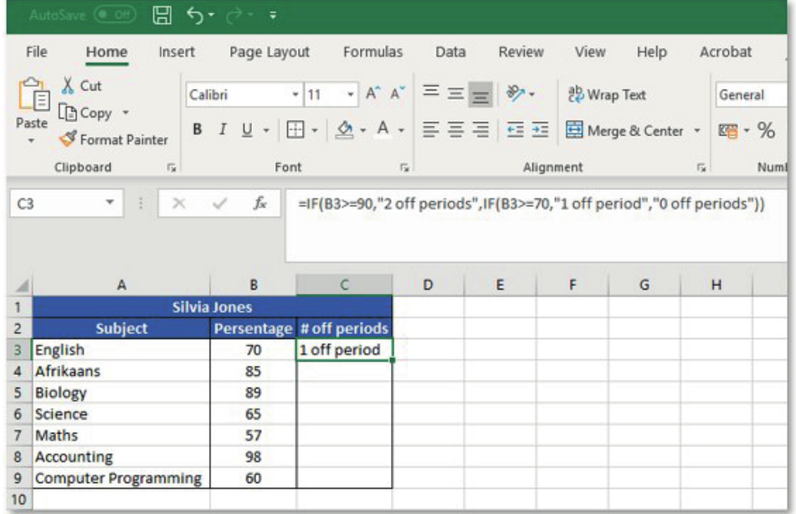Toggle Bold formatting
Image resolution: width=796 pixels, height=514 pixels.
198,130
